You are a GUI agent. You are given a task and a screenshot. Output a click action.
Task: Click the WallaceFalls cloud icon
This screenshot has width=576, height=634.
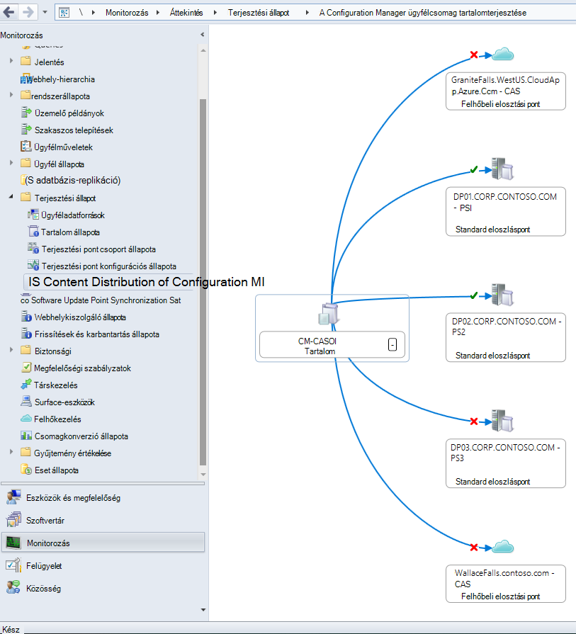tap(503, 547)
